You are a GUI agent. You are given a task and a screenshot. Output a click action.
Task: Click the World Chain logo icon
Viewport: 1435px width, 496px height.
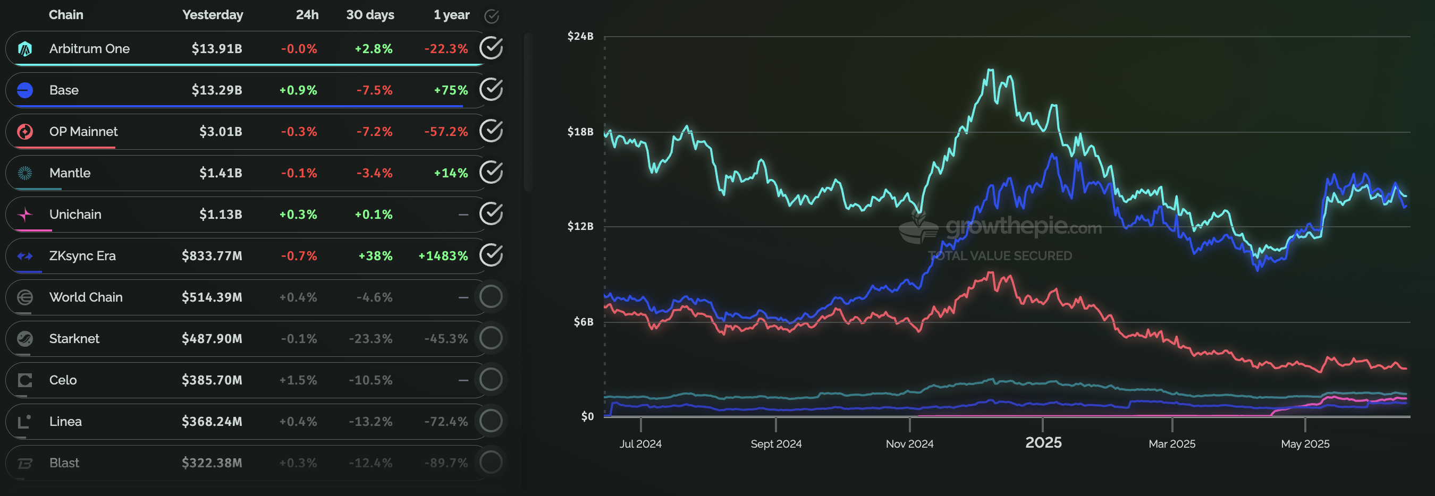click(25, 297)
